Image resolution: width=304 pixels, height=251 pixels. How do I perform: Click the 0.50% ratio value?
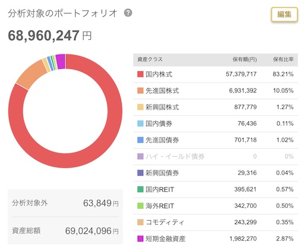point(285,206)
